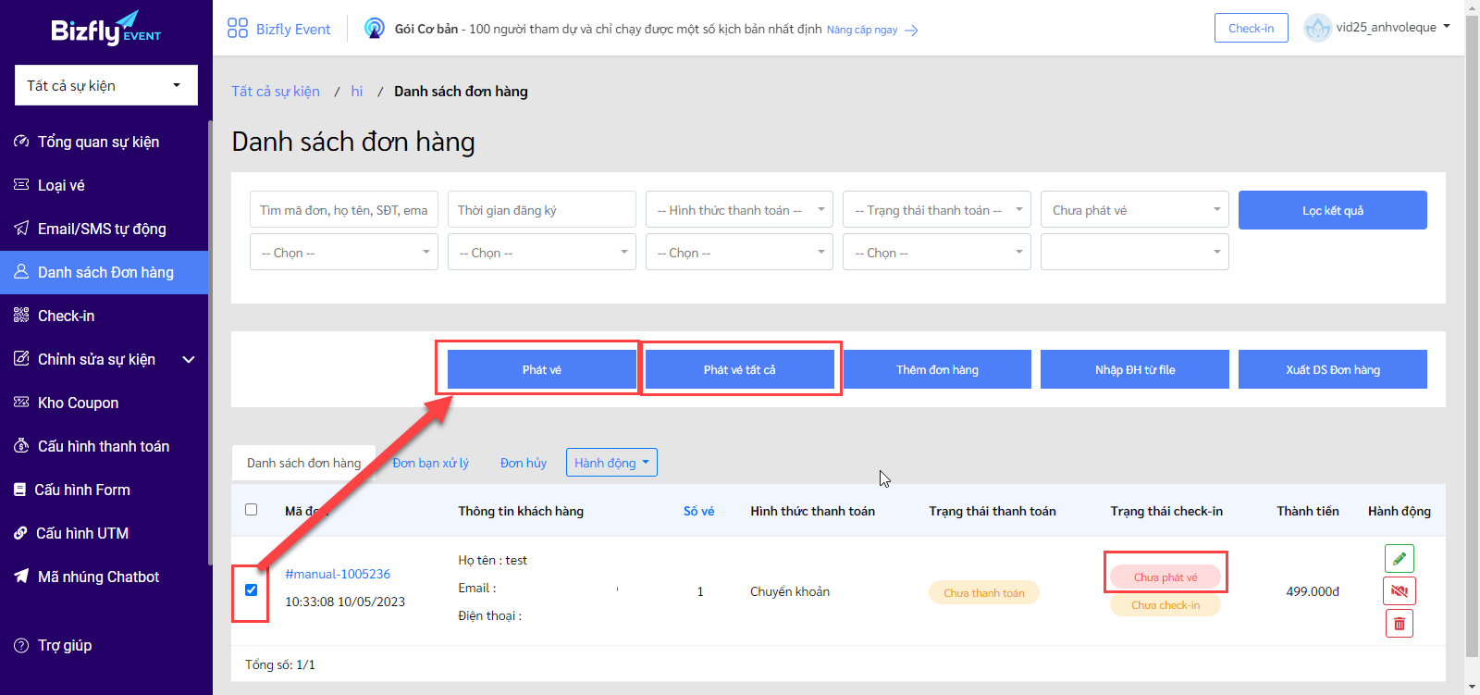Click the Tổng quan sự kiện gauge icon

coord(21,142)
